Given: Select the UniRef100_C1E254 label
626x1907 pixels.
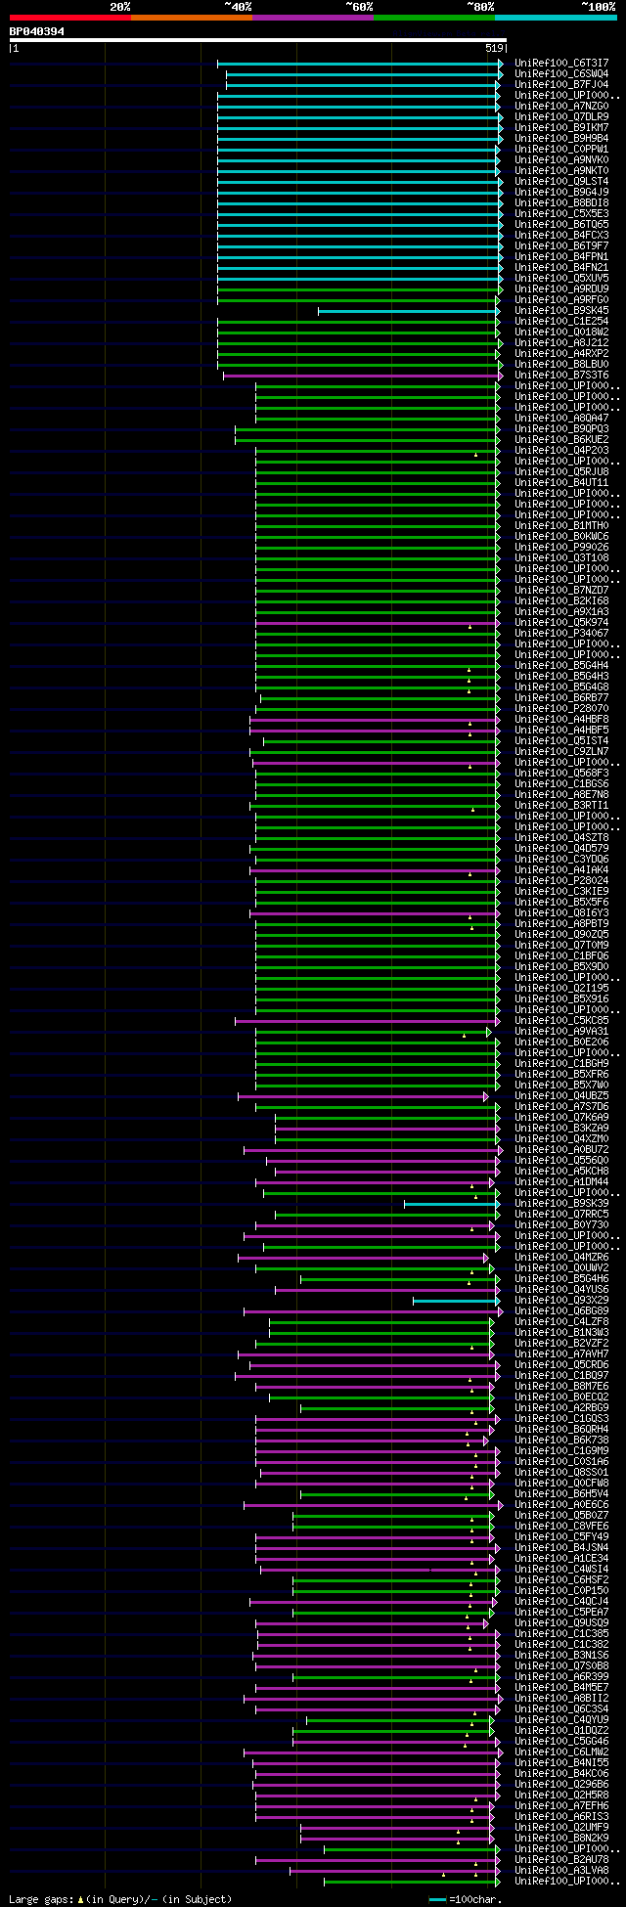Looking at the screenshot, I should 561,321.
